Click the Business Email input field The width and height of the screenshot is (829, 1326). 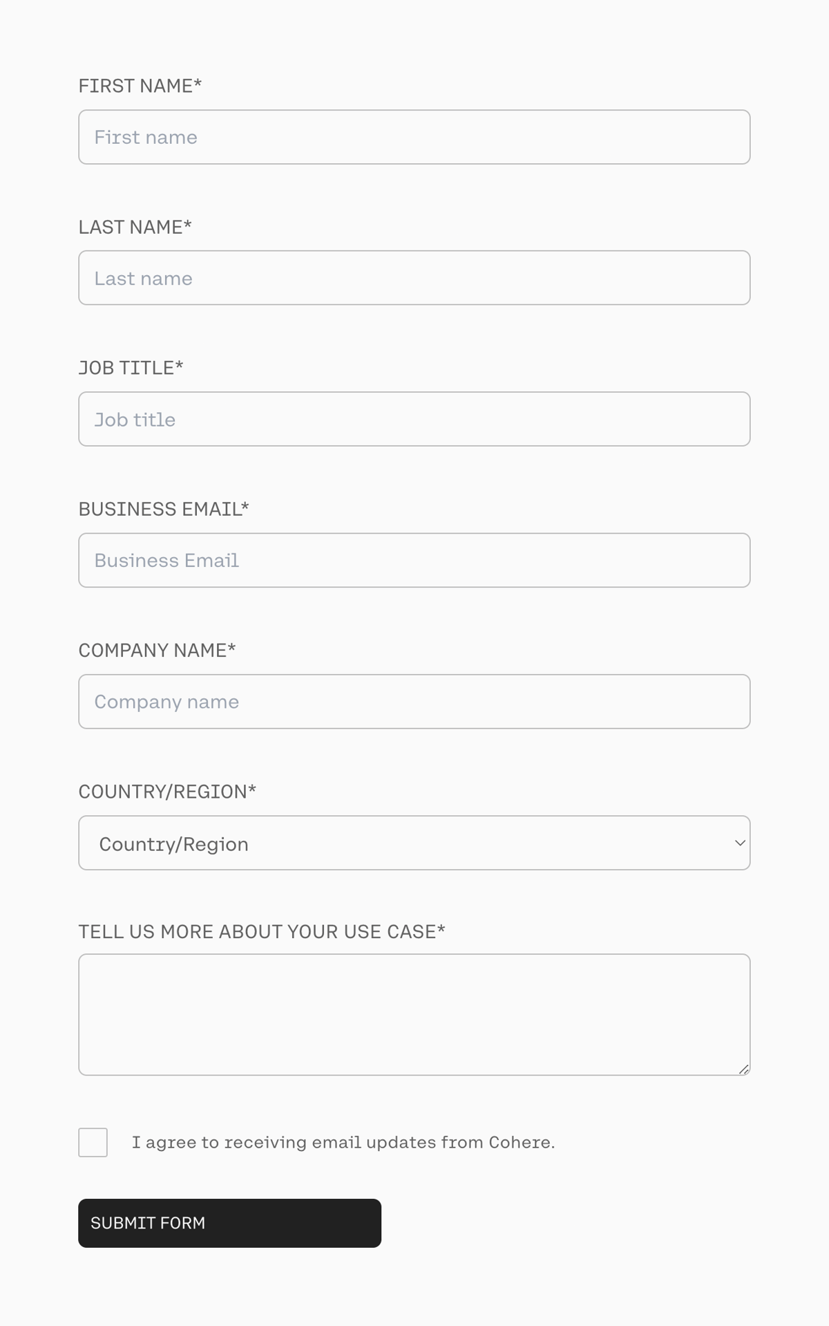[414, 560]
